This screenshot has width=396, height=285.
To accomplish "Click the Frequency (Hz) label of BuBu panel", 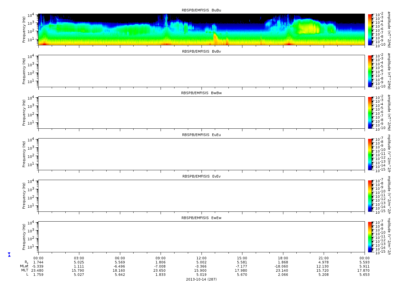I will tap(24, 29).
